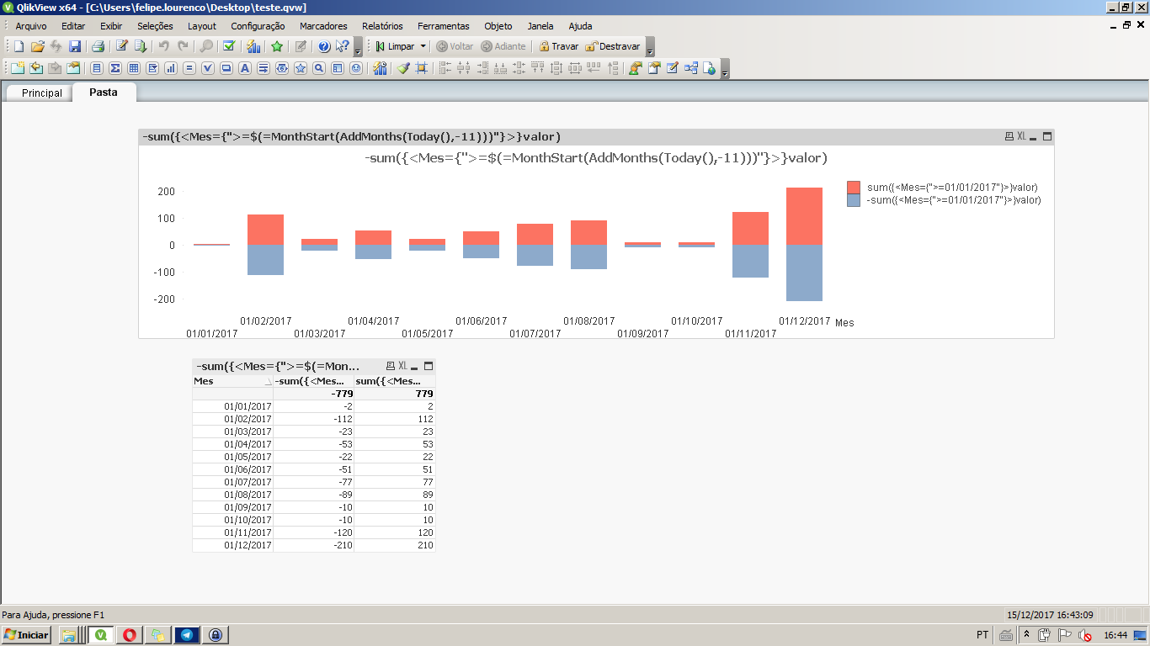Create a Statistics Box sigma icon

(x=115, y=68)
